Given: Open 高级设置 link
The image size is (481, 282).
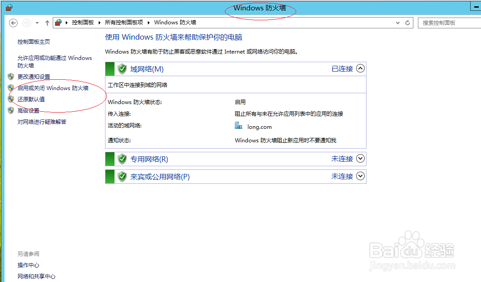Looking at the screenshot, I should tap(28, 110).
